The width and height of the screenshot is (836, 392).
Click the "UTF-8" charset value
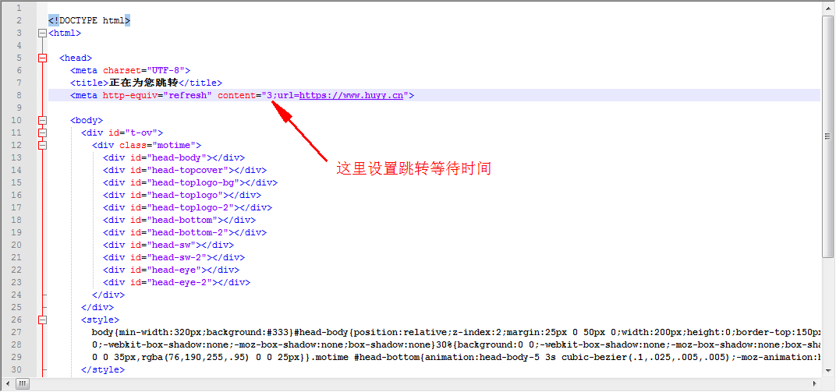[x=161, y=70]
